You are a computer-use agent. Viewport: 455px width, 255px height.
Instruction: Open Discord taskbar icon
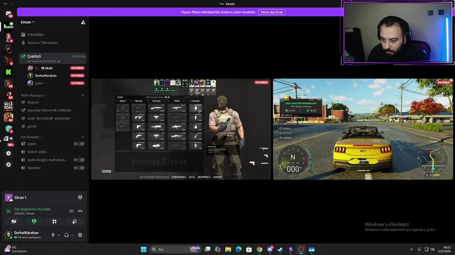tap(270, 249)
